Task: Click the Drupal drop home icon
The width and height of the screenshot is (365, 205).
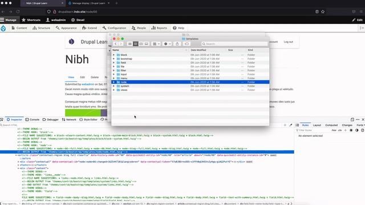Action: click(x=3, y=28)
